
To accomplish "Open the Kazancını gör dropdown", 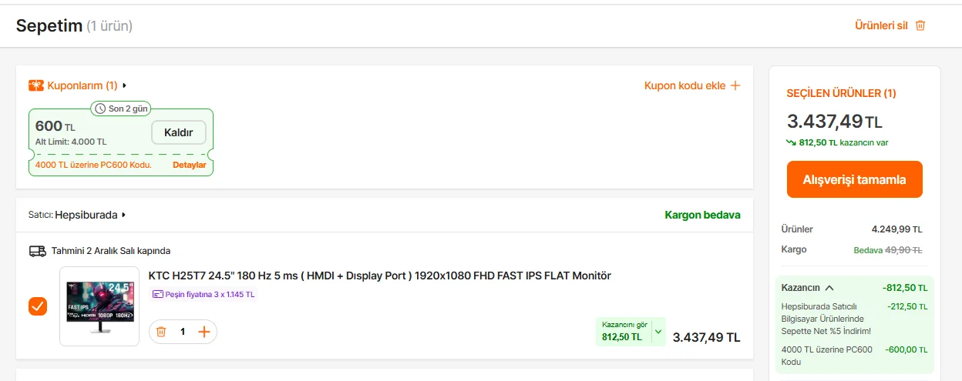I will point(658,333).
